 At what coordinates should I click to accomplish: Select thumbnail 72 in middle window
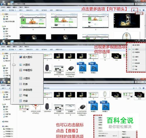pos(105,57)
